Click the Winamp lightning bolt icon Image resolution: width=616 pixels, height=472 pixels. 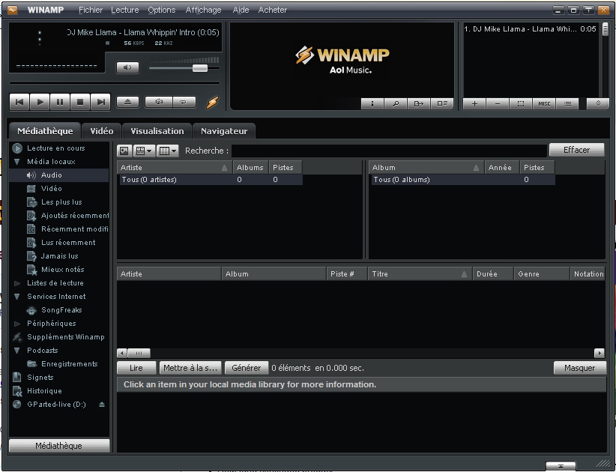pyautogui.click(x=213, y=103)
